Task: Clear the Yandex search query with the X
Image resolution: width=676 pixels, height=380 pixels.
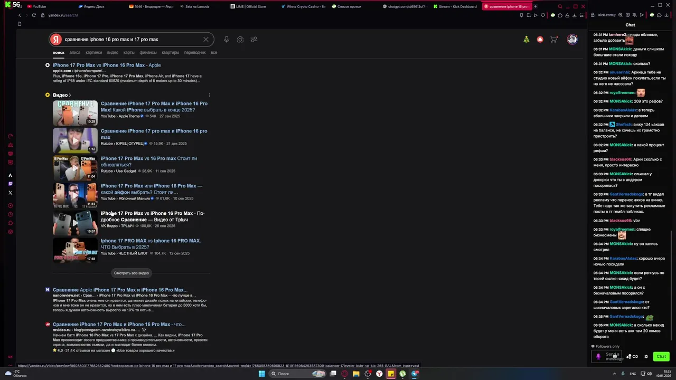Action: (x=206, y=40)
